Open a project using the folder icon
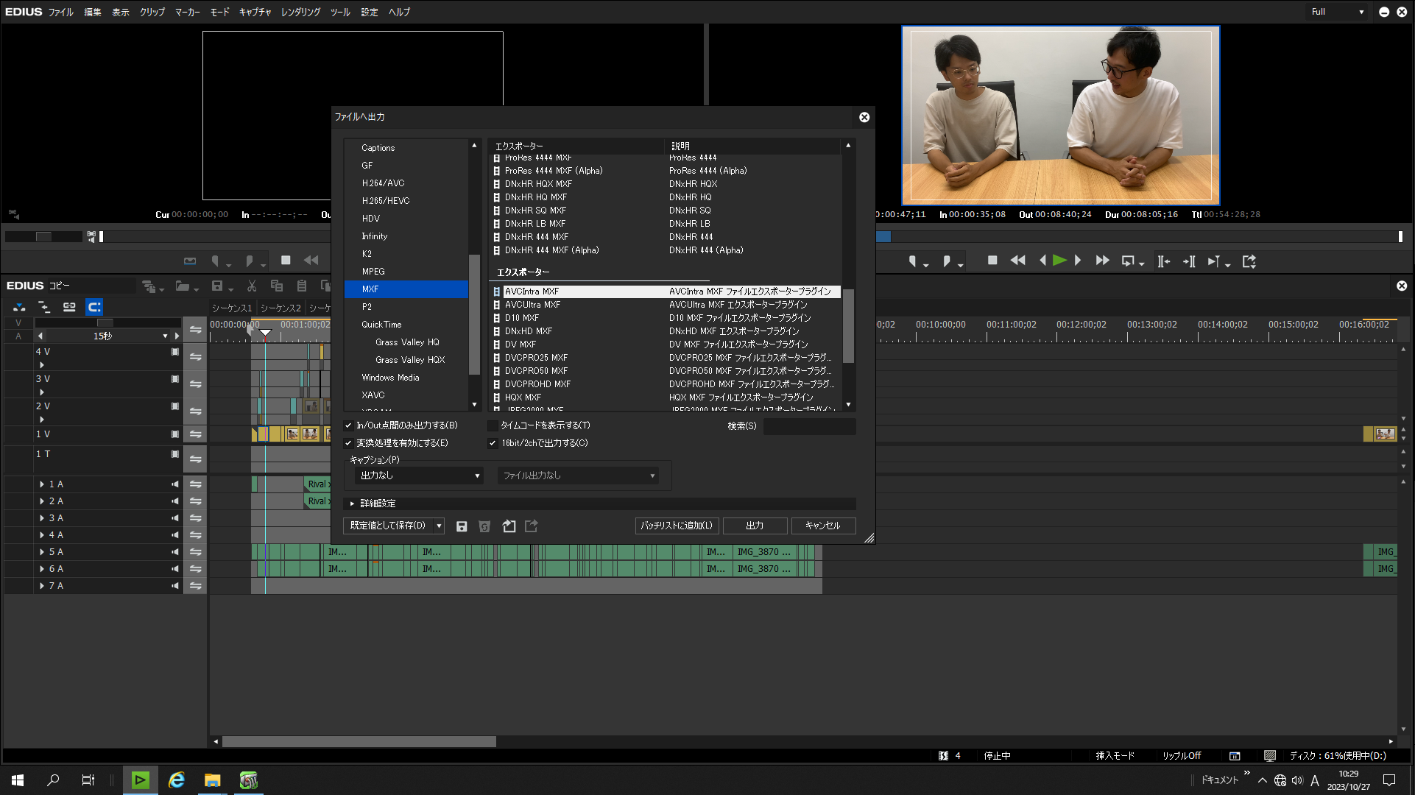The width and height of the screenshot is (1415, 795). coord(182,286)
